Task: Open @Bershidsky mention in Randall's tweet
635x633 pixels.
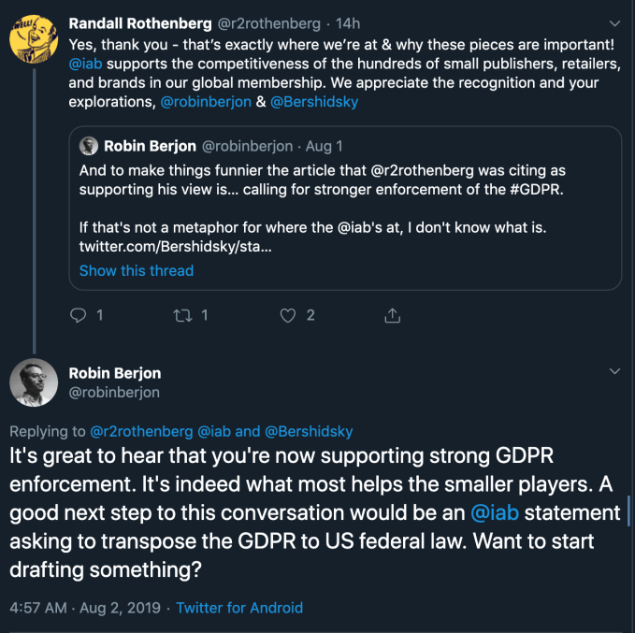Action: click(x=313, y=102)
